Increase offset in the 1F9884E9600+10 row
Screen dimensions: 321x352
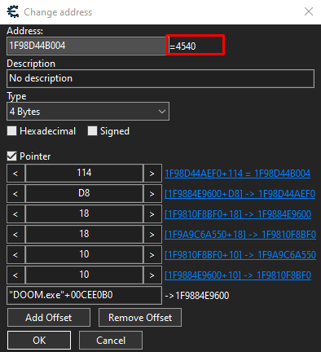pos(152,275)
